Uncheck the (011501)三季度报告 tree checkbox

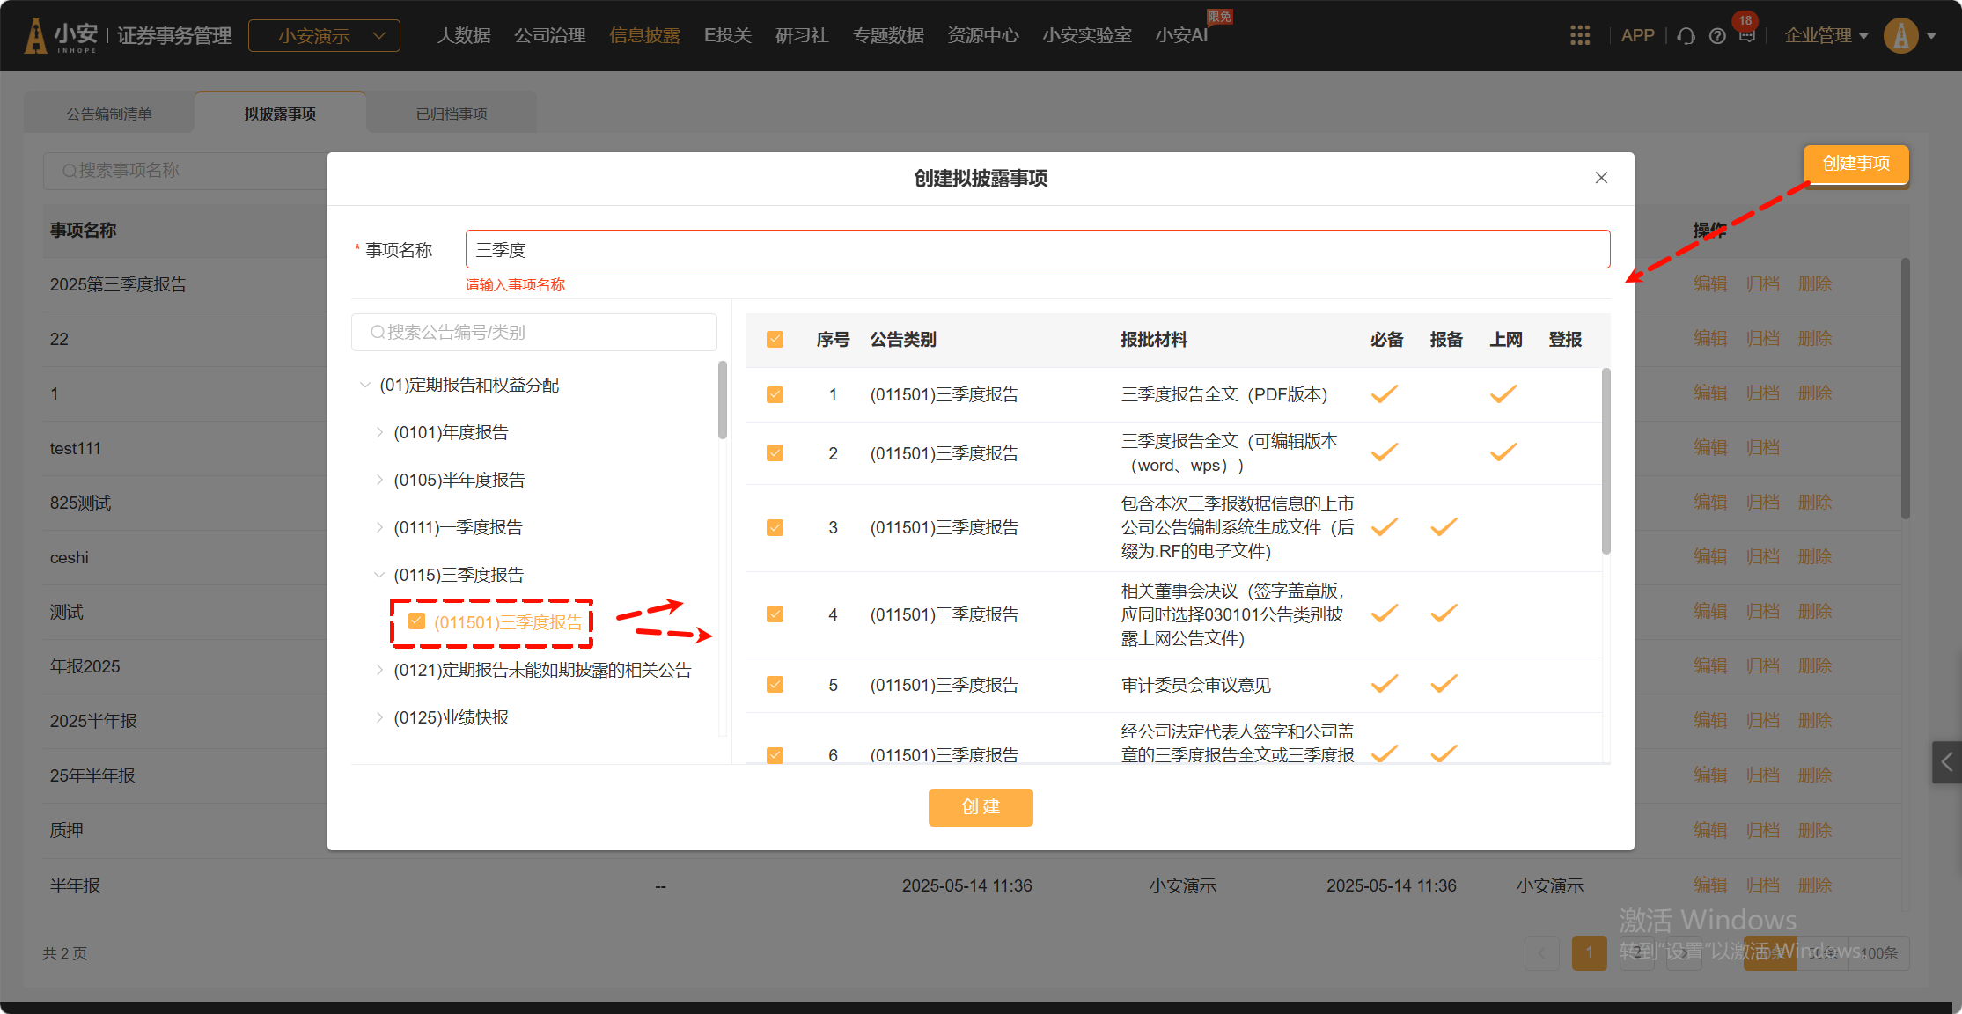(417, 621)
